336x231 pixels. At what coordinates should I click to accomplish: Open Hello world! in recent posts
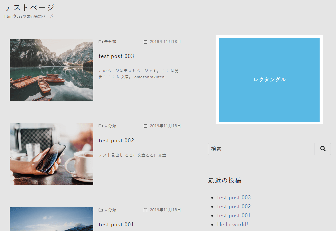[232, 224]
